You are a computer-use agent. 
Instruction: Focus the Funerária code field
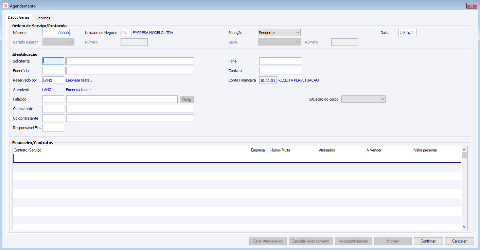pos(53,71)
